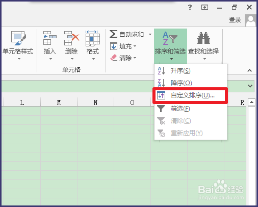Click the AutoSum (自动求和) sigma icon
The width and height of the screenshot is (258, 207).
point(113,34)
